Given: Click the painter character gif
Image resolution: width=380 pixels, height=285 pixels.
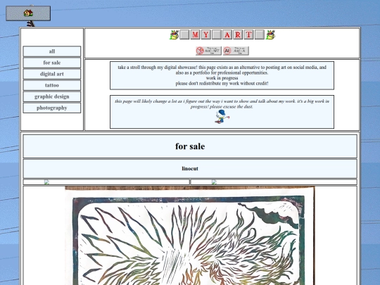Looking at the screenshot, I should (222, 117).
